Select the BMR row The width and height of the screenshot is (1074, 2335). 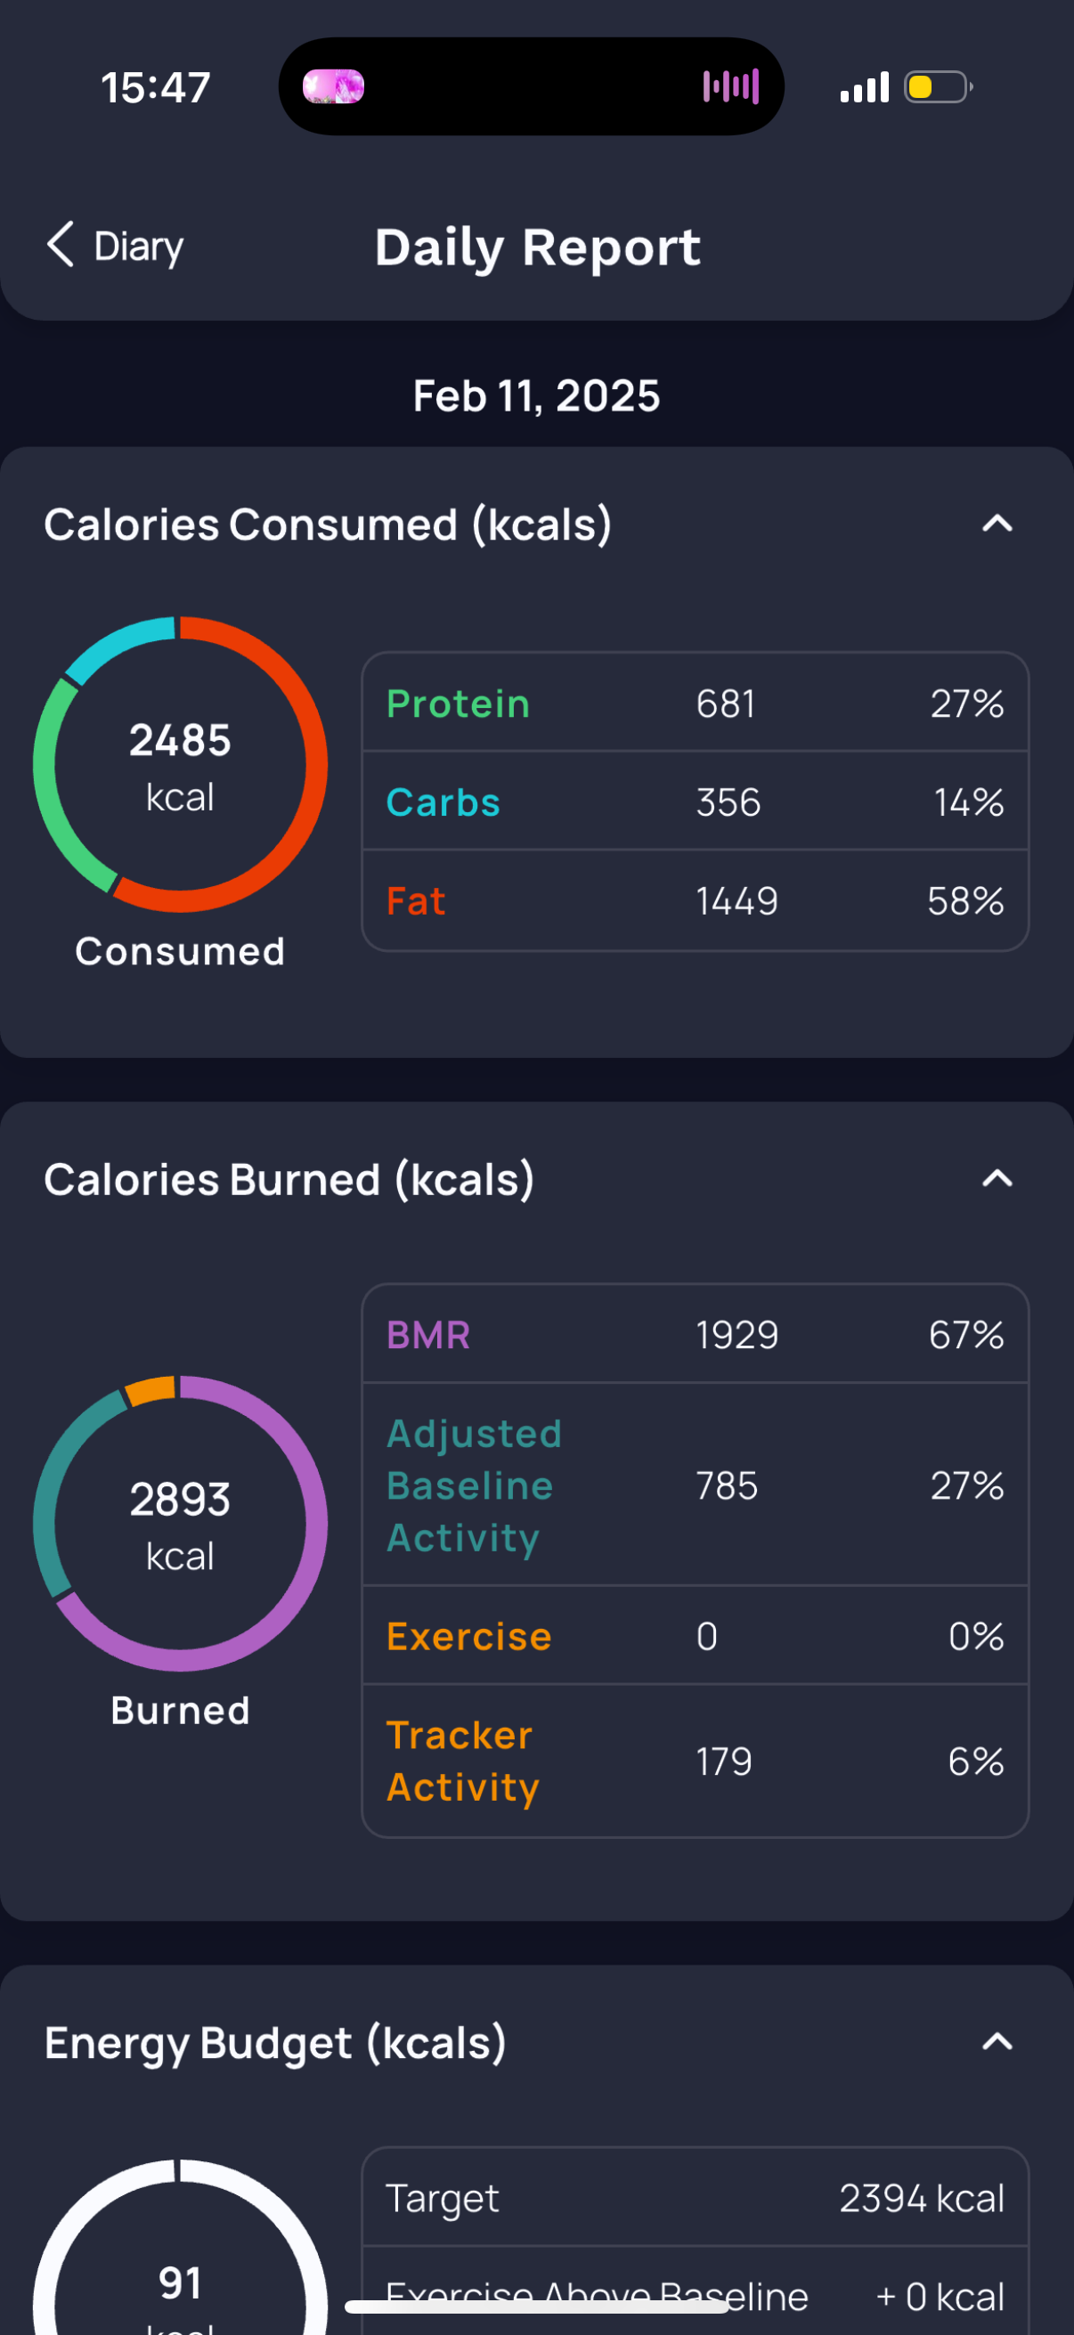pyautogui.click(x=695, y=1334)
